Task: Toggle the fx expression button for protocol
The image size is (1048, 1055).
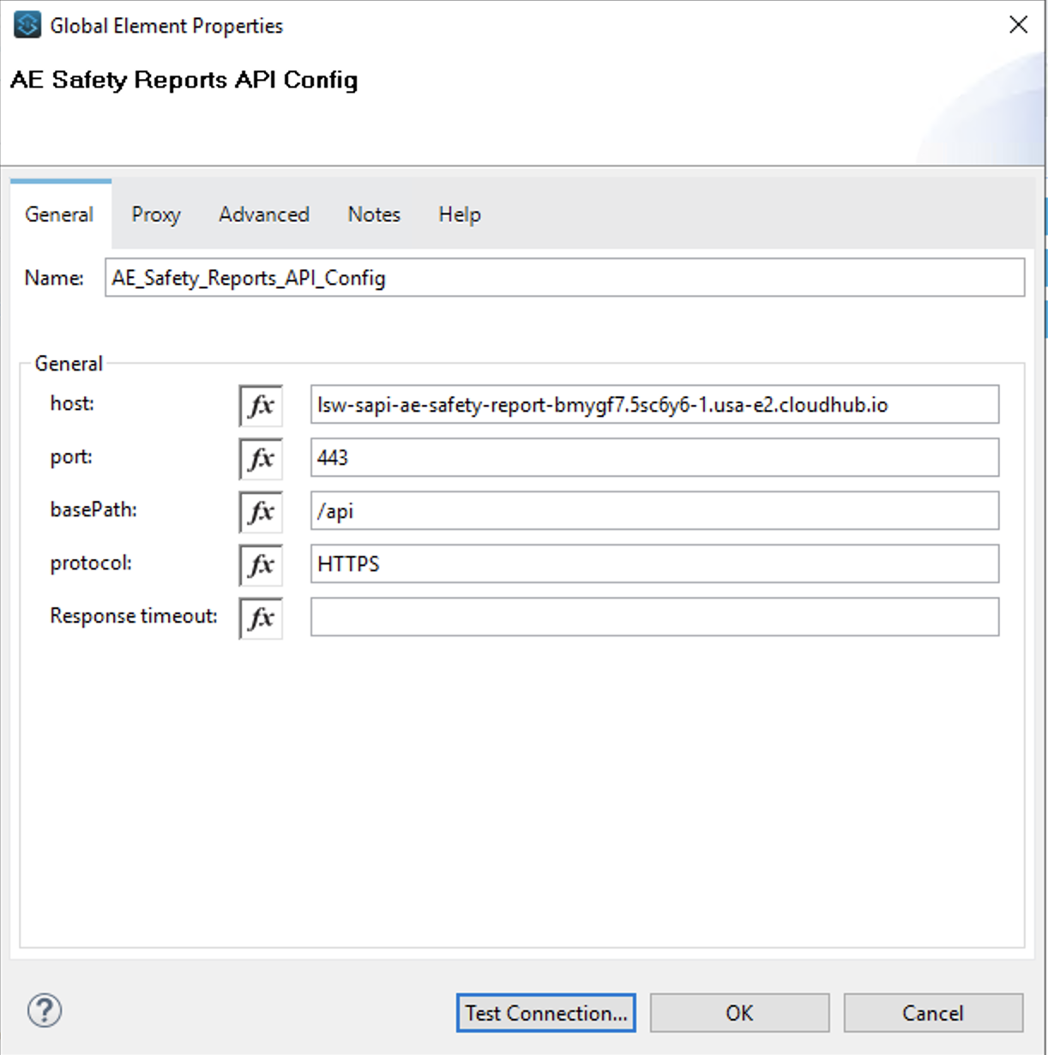Action: tap(261, 565)
